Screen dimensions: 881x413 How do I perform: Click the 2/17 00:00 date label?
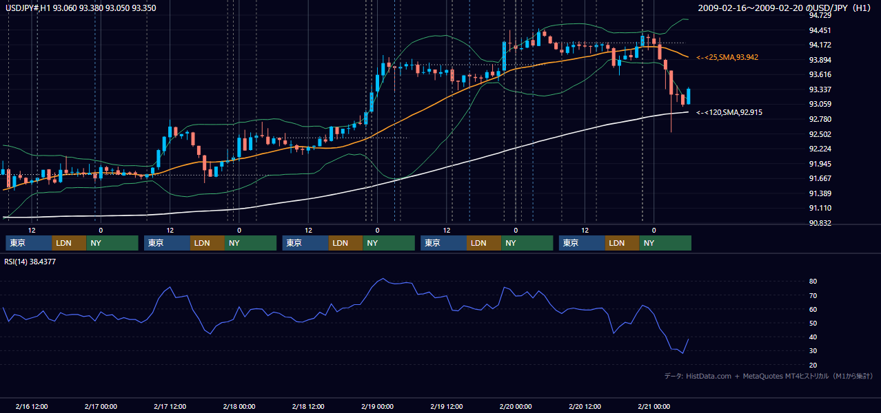coord(101,406)
